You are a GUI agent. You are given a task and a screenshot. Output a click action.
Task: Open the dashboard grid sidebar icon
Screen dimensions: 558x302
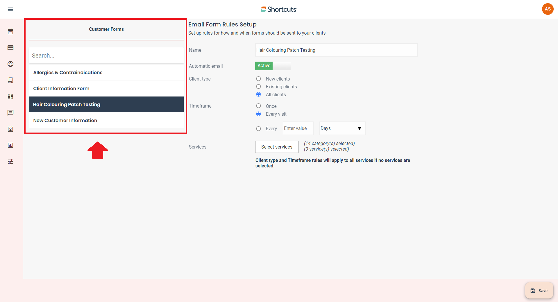(x=10, y=97)
